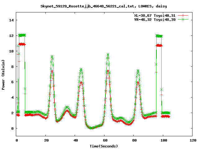Image resolution: width=199 pixels, height=149 pixels.
Task: Click the plot title Skynet_59129_Rosettejjb_46648_56221_cal.txt, LOWRES, daisy
Action: tap(104, 6)
